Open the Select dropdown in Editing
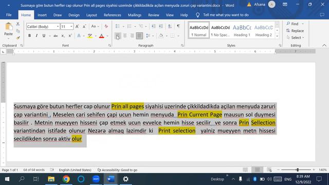 pos(296,38)
